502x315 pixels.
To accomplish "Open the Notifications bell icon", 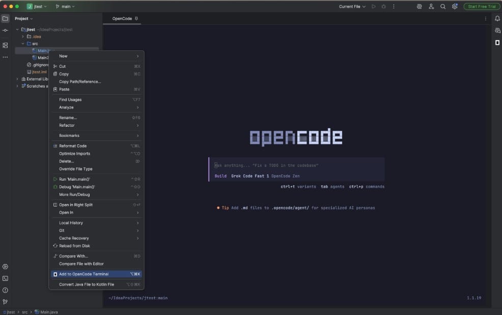I will tap(497, 18).
